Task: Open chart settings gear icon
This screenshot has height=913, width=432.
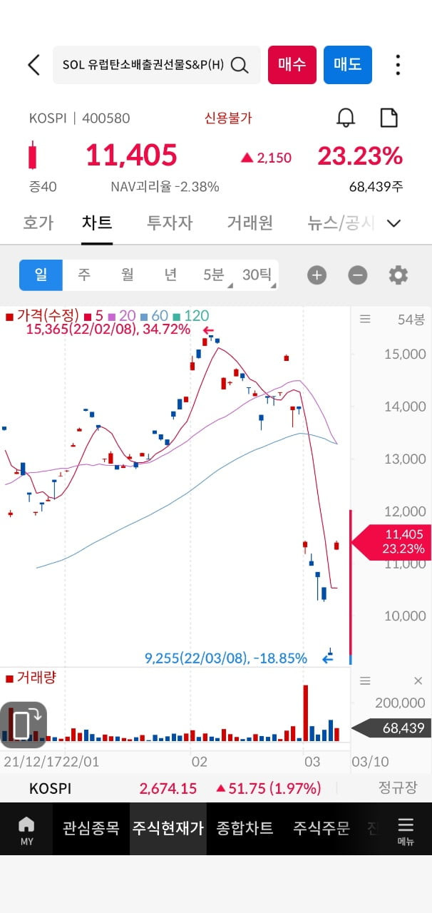Action: [398, 275]
